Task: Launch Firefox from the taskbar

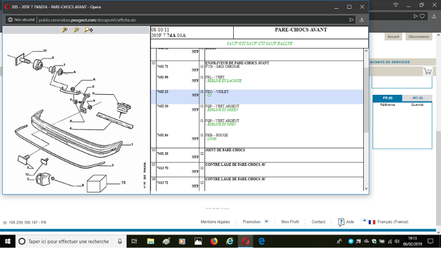Action: tap(214, 241)
